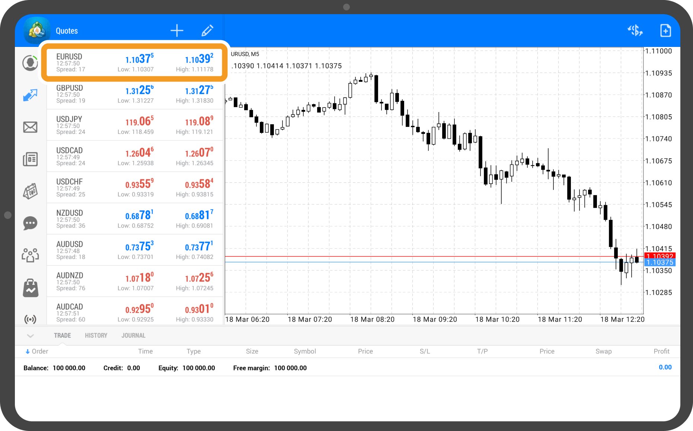This screenshot has width=693, height=431.
Task: Switch to the HISTORY tab
Action: 96,336
